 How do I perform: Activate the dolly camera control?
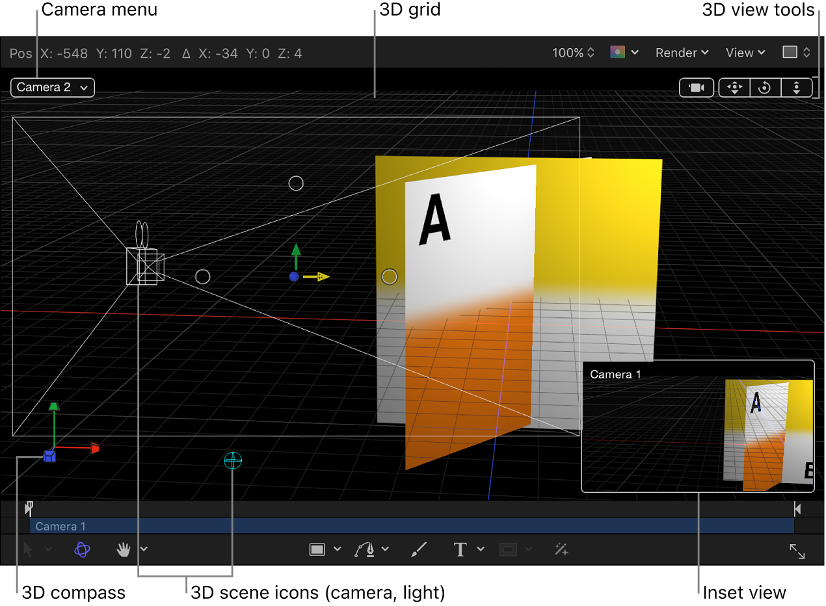click(x=797, y=88)
